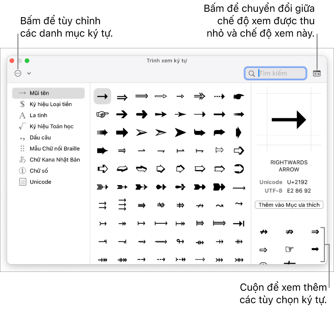Click Thêm vào Mục ưa thích button
The height and width of the screenshot is (309, 334).
(x=289, y=205)
